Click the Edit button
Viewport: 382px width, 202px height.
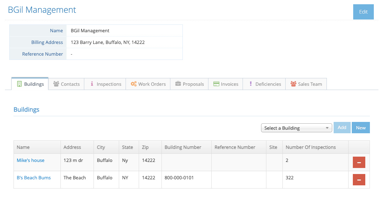point(363,12)
